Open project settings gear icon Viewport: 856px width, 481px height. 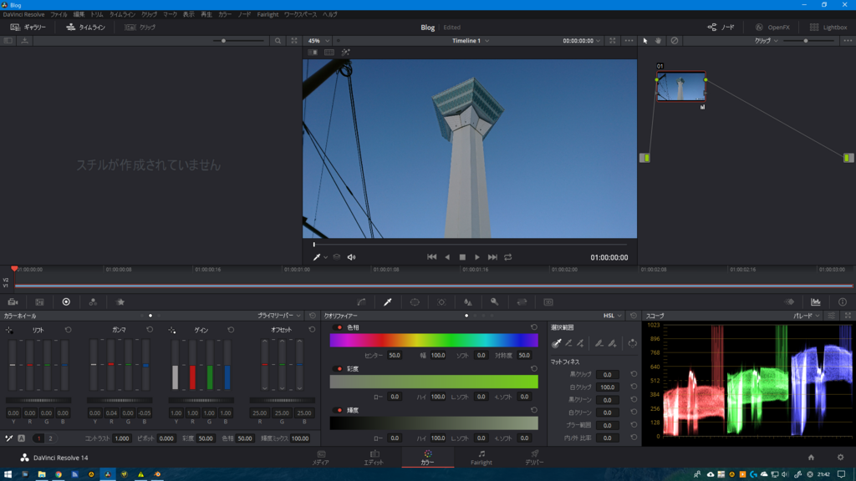(841, 458)
